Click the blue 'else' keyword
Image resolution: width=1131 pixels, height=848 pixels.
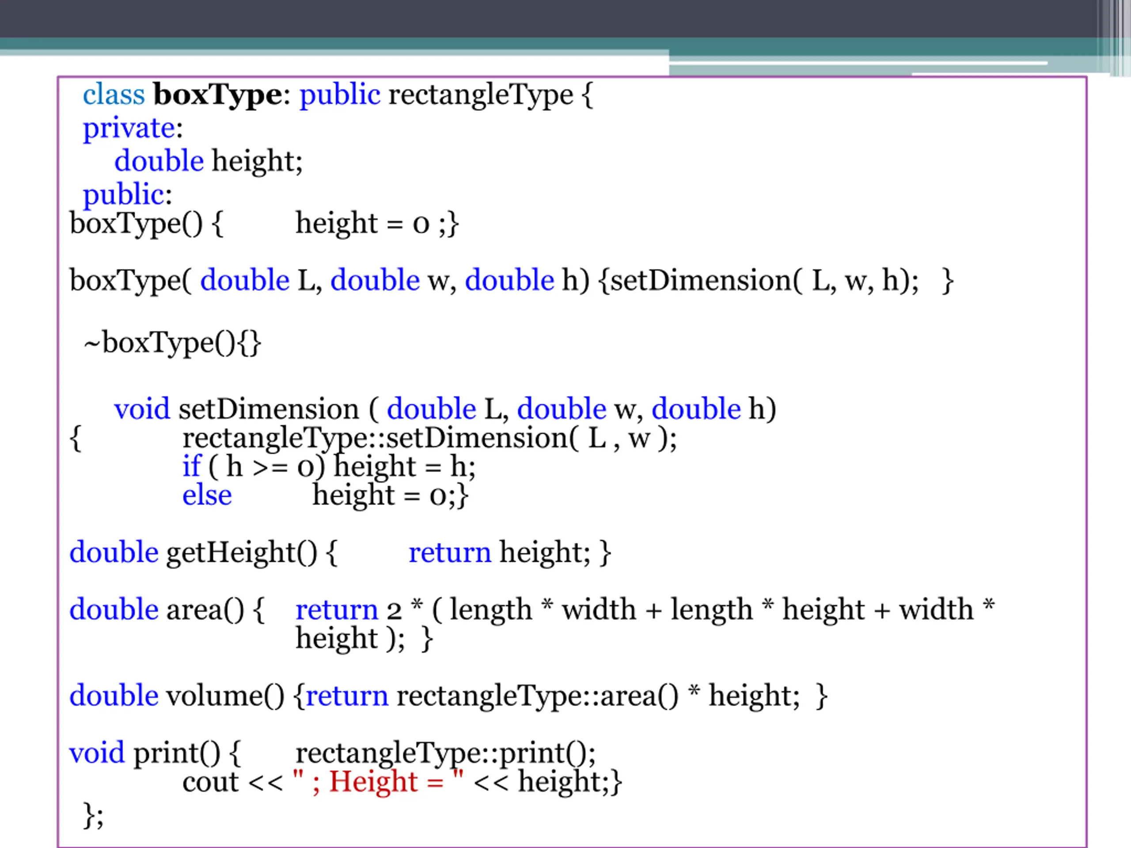point(207,495)
